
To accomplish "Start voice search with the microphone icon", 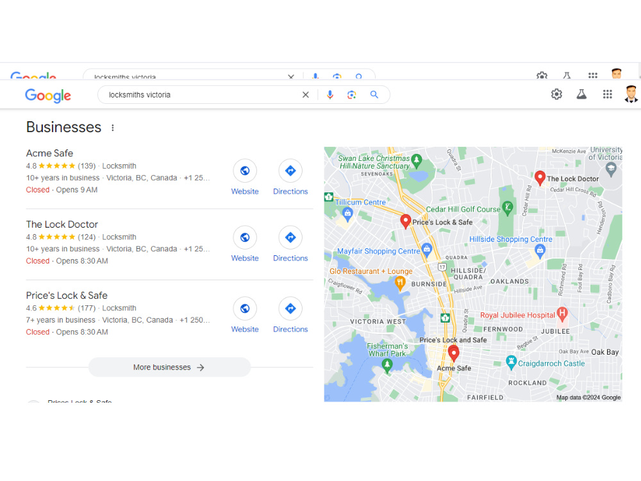I will (x=330, y=95).
